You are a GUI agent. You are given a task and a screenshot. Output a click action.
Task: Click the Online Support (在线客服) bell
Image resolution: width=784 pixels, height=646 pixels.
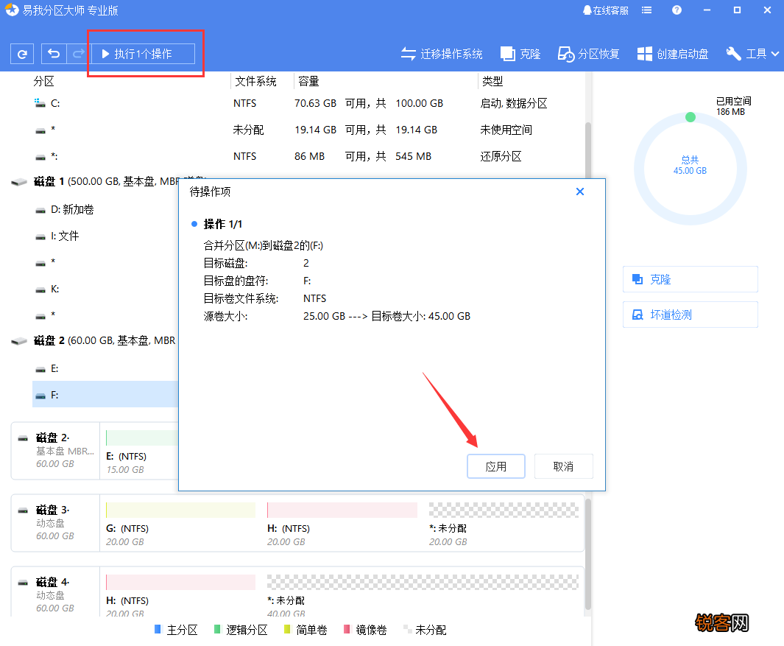(606, 10)
